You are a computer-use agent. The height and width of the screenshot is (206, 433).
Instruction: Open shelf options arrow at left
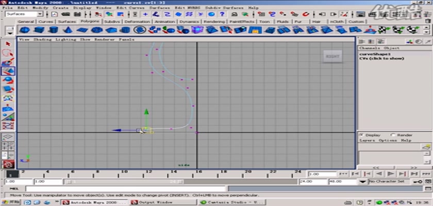pyautogui.click(x=10, y=33)
